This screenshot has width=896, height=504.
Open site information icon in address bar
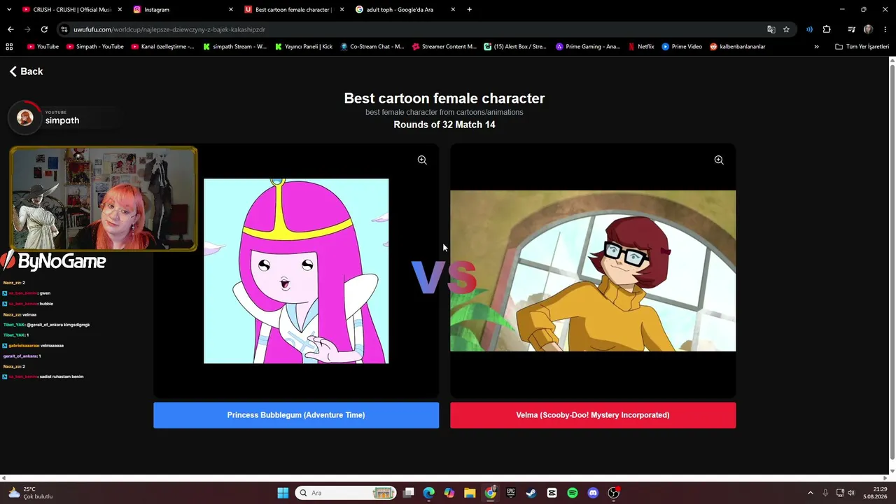(x=64, y=29)
